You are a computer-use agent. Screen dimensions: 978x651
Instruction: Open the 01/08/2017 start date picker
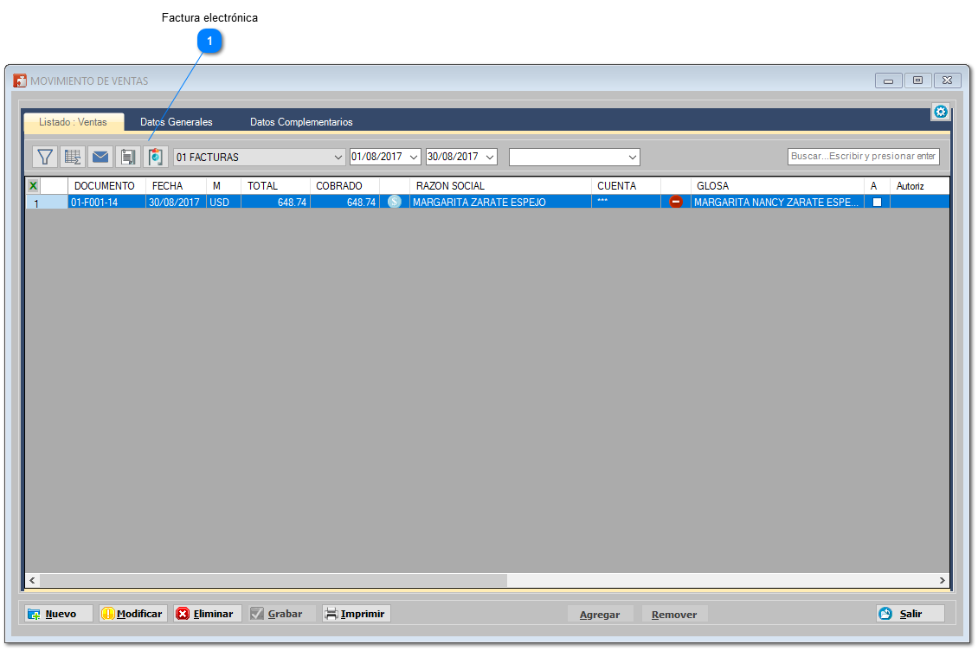[414, 157]
